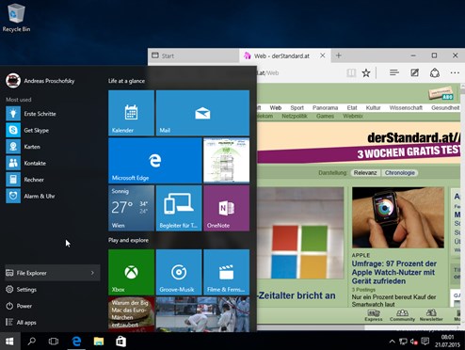Click the Edge icon in the taskbar
This screenshot has width=465, height=350.
[76, 342]
